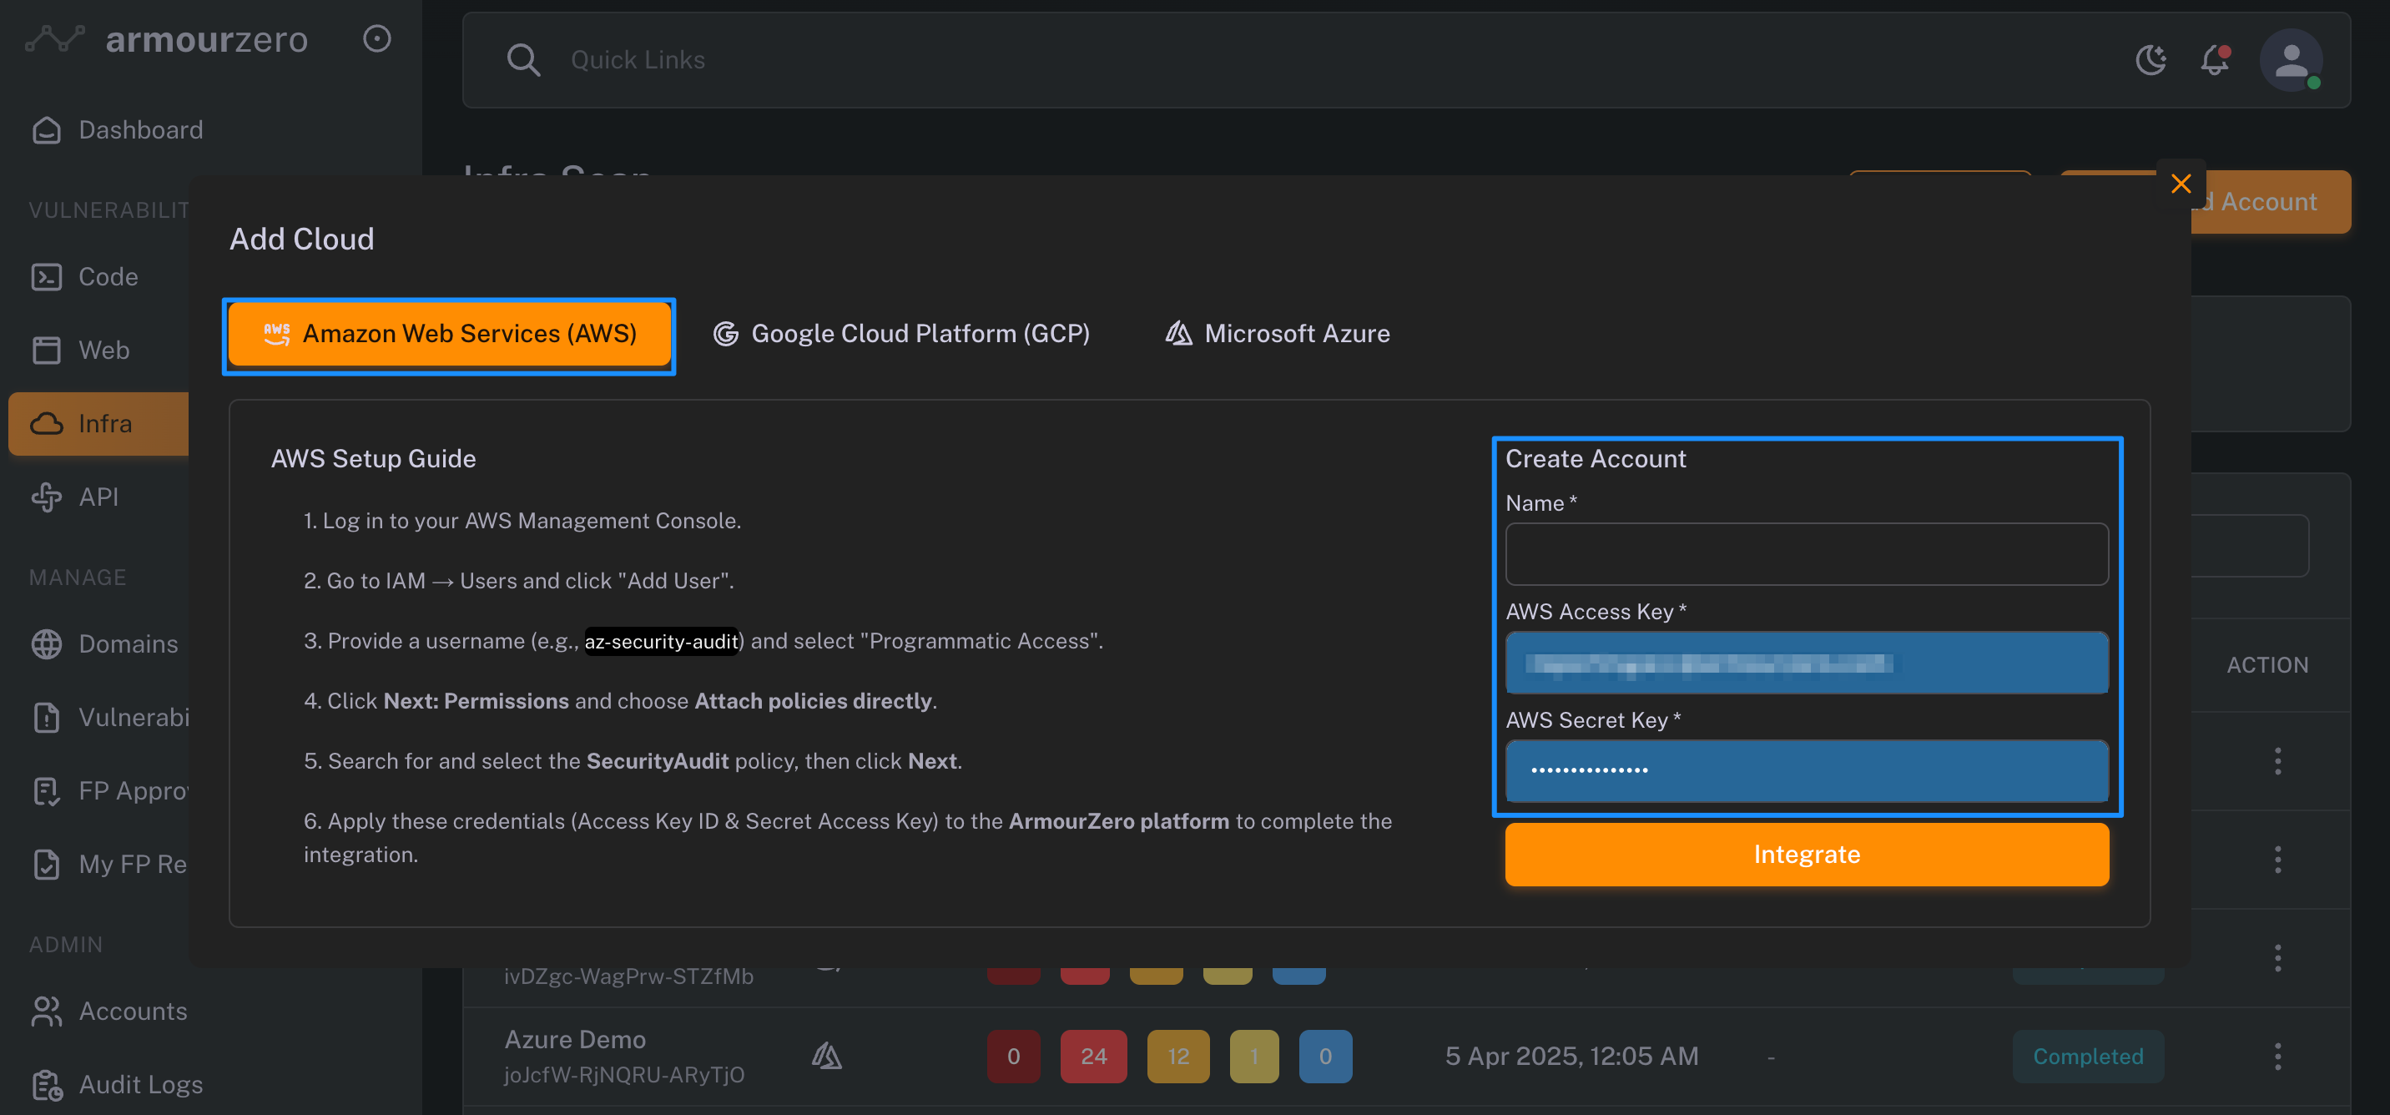Close the Add Cloud dialog
This screenshot has width=2390, height=1115.
2181,184
